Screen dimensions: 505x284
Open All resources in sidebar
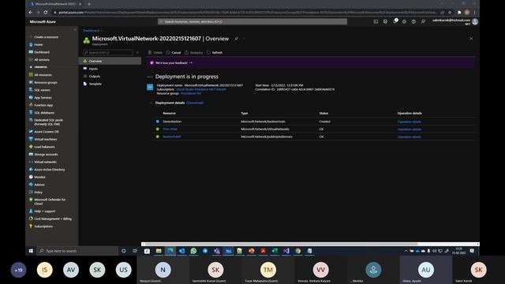(x=40, y=75)
